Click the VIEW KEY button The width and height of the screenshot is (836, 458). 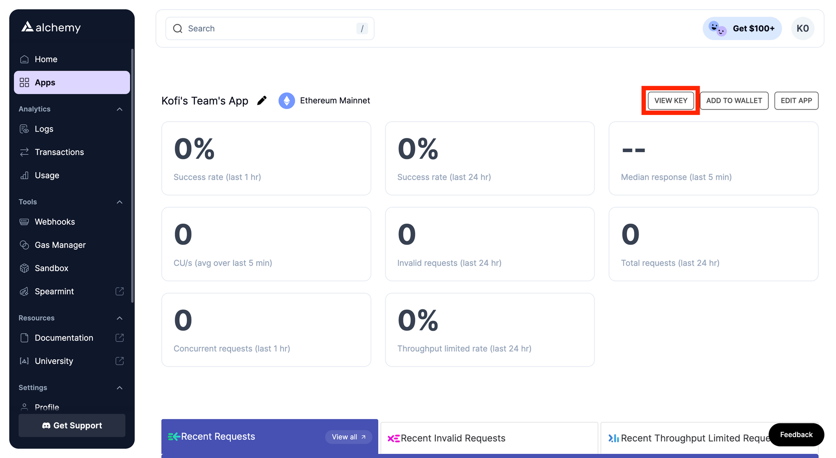click(x=670, y=101)
